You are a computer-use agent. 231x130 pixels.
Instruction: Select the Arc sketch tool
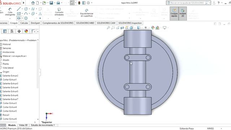click(x=26, y=14)
